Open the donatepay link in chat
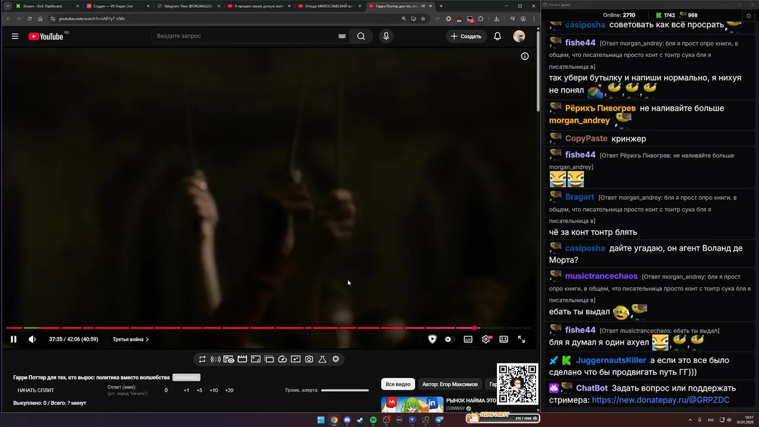 tap(661, 400)
